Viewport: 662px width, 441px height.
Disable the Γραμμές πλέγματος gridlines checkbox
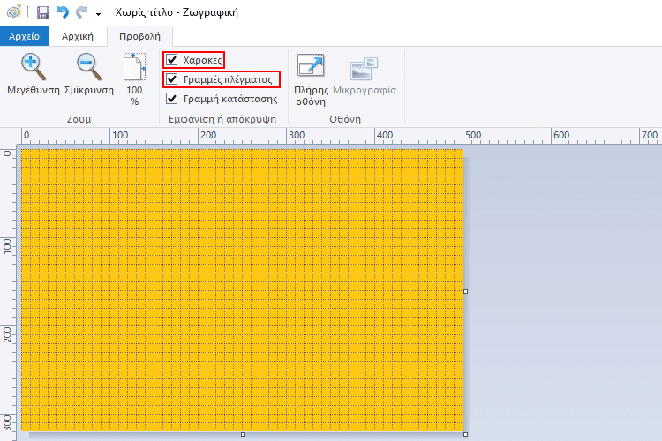click(x=172, y=78)
